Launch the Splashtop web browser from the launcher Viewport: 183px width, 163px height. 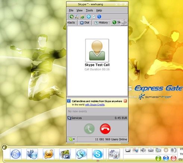[x=16, y=154]
